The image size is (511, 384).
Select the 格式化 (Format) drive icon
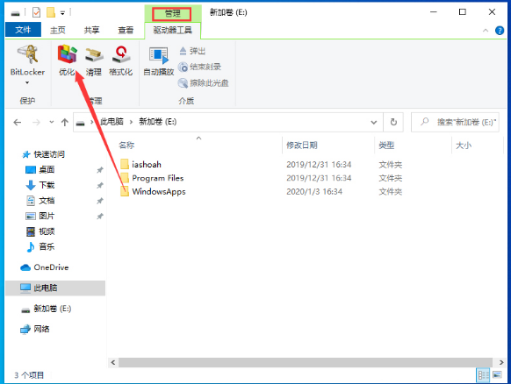pos(121,60)
